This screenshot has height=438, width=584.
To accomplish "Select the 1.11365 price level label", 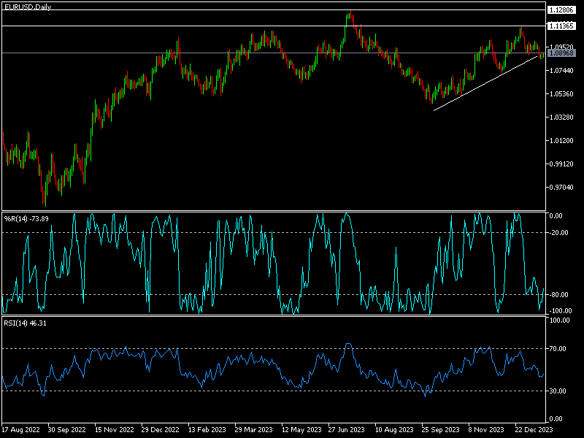I will [x=561, y=26].
